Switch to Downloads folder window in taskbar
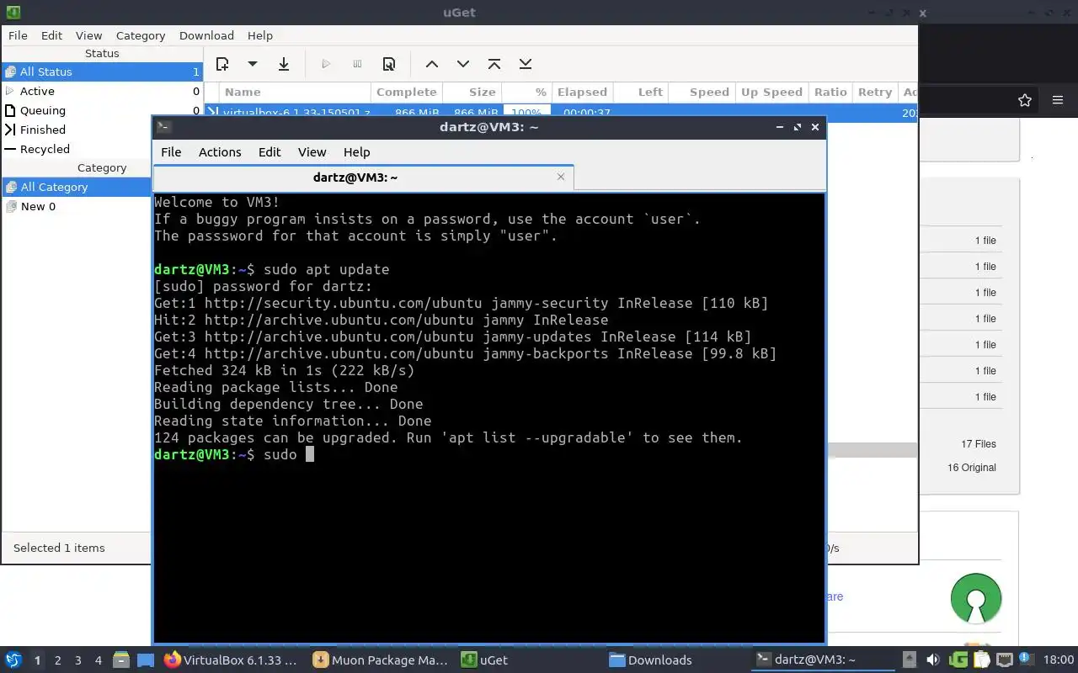Image resolution: width=1078 pixels, height=673 pixels. [x=676, y=660]
